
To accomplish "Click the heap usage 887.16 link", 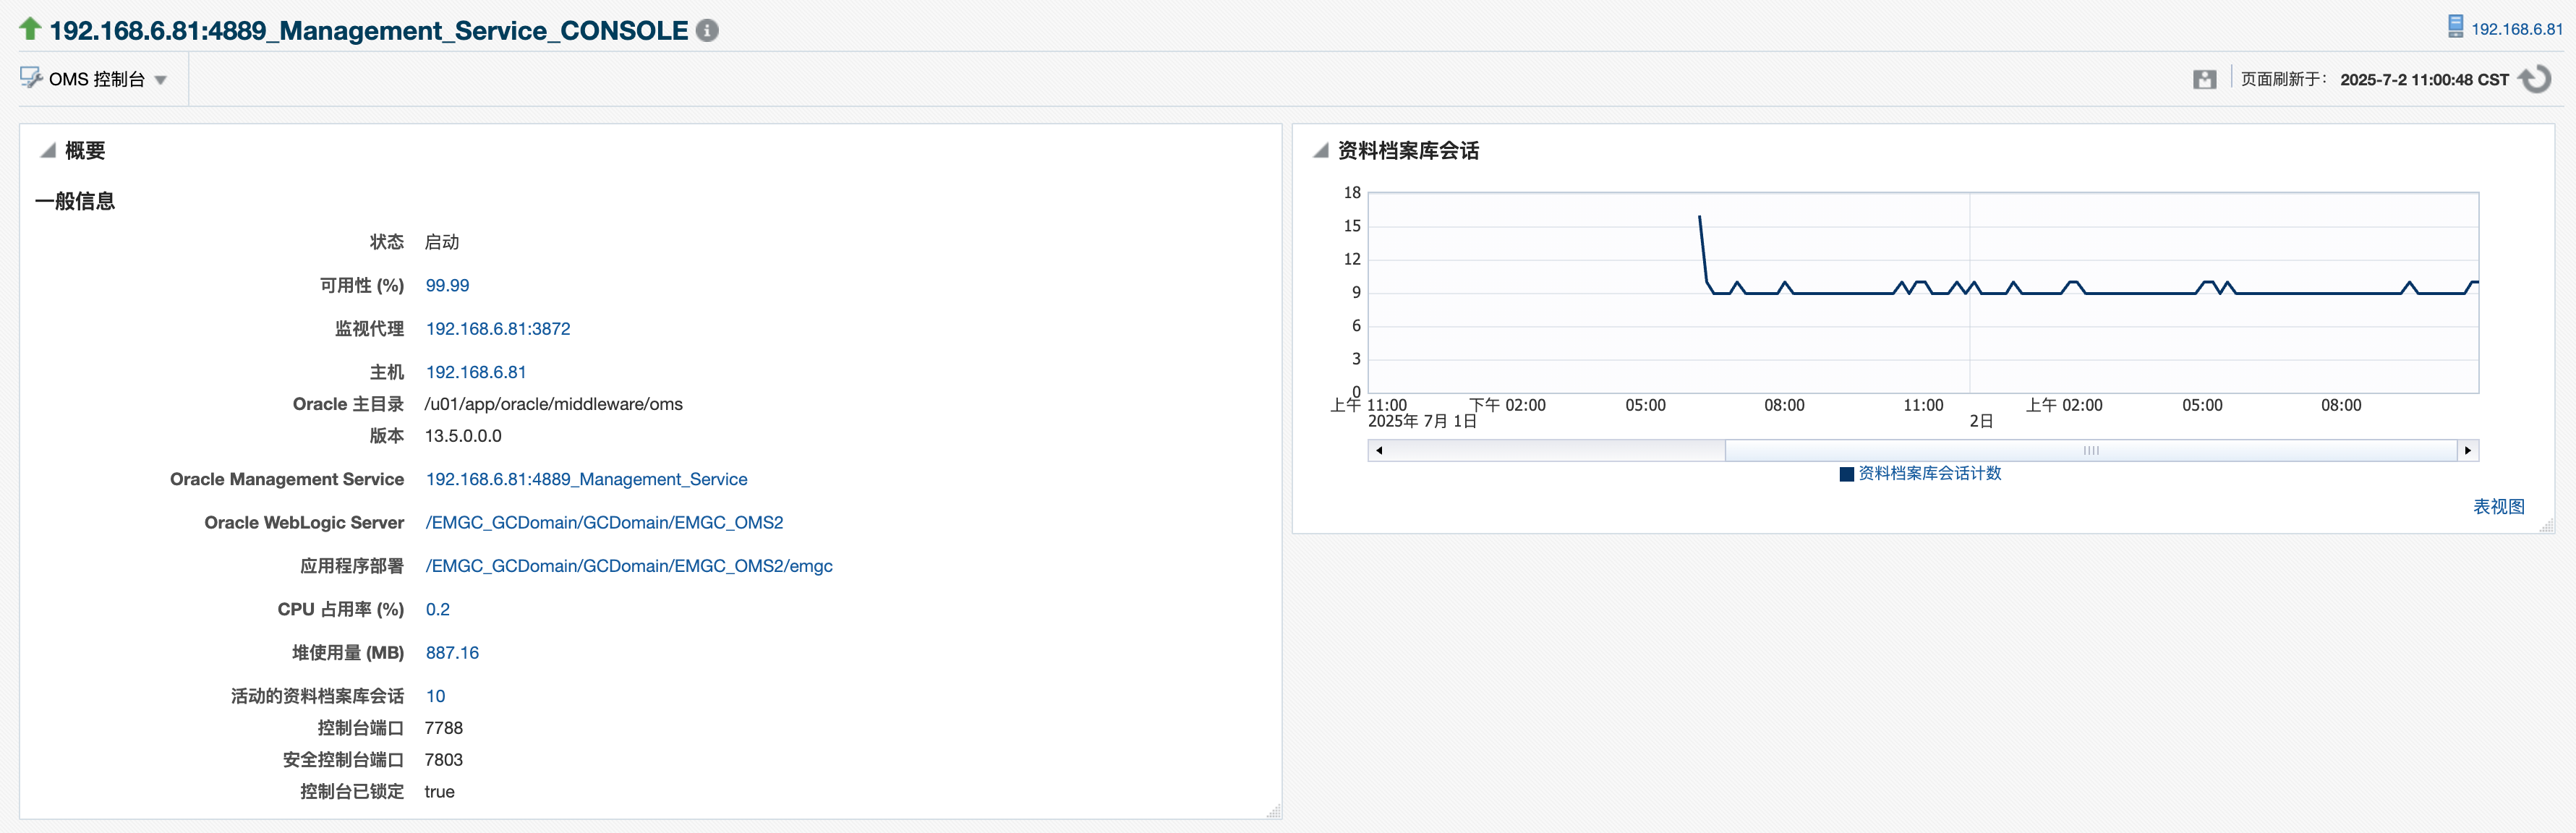I will [451, 652].
